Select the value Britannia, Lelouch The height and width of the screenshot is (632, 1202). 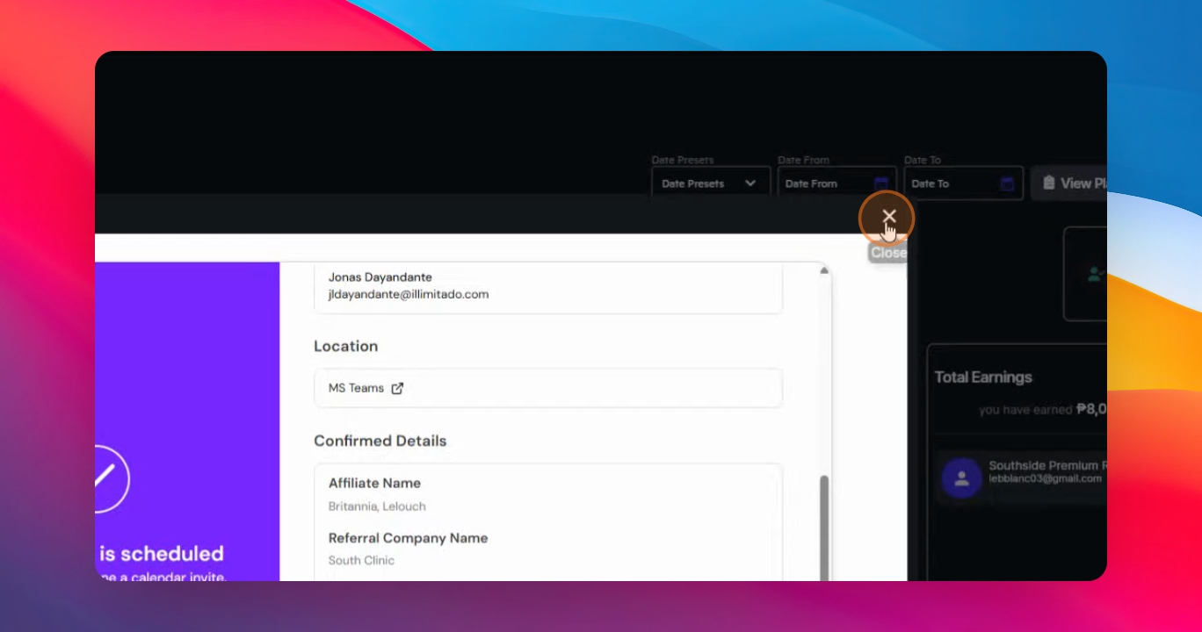377,506
